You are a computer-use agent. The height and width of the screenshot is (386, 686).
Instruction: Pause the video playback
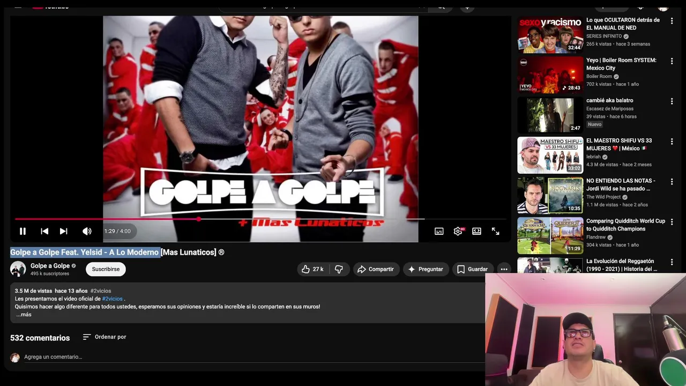[23, 231]
